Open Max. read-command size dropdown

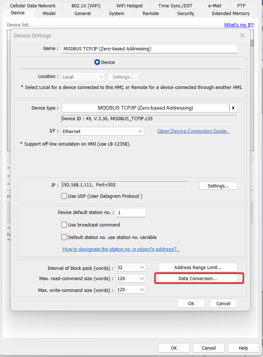[x=131, y=279]
